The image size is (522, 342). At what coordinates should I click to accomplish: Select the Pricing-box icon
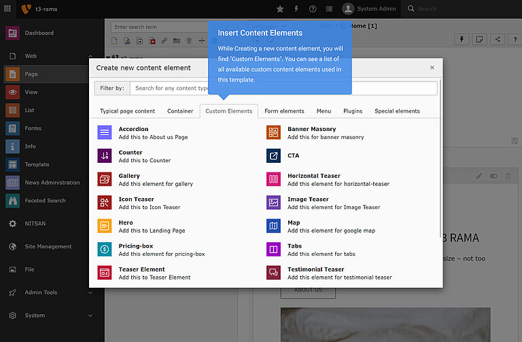(104, 250)
